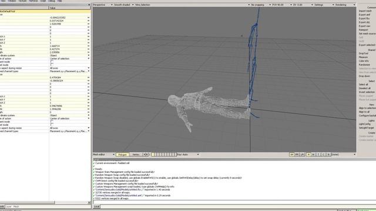Click Invert selection command
The image size is (376, 211).
367,92
